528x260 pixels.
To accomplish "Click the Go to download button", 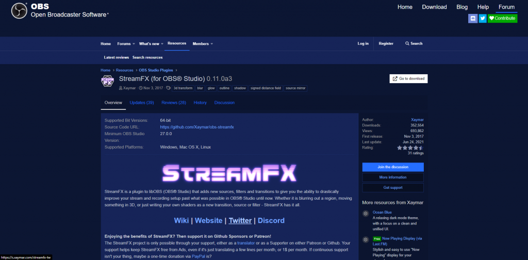I will pos(408,79).
